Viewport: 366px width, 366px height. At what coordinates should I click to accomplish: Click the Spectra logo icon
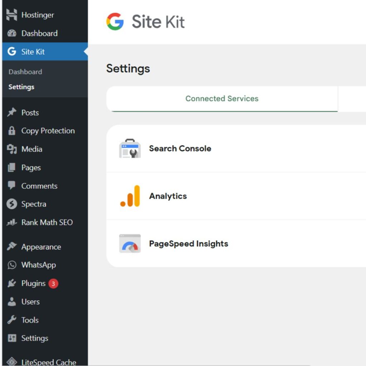click(x=12, y=204)
